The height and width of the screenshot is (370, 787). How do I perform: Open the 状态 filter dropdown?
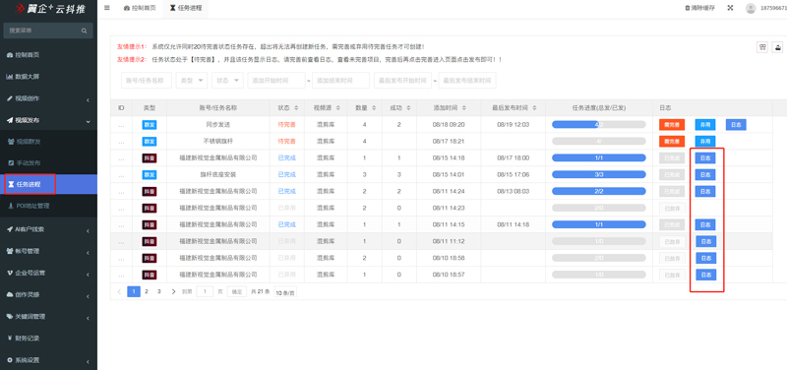(228, 81)
